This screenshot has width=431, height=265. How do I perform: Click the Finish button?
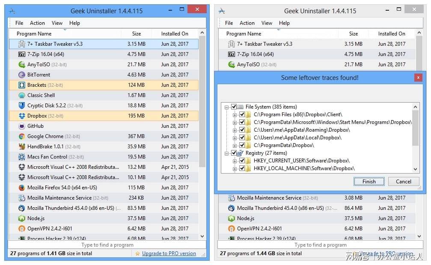[369, 182]
